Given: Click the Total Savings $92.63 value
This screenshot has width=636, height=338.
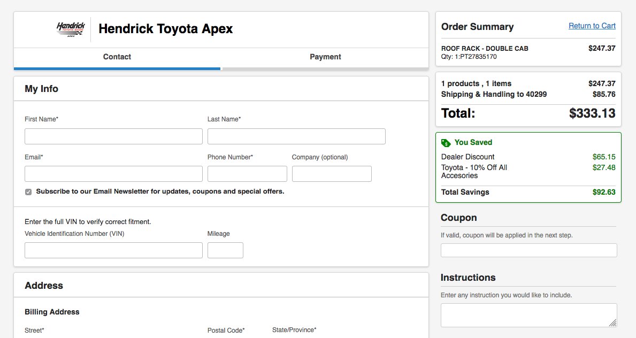Looking at the screenshot, I should click(x=603, y=192).
